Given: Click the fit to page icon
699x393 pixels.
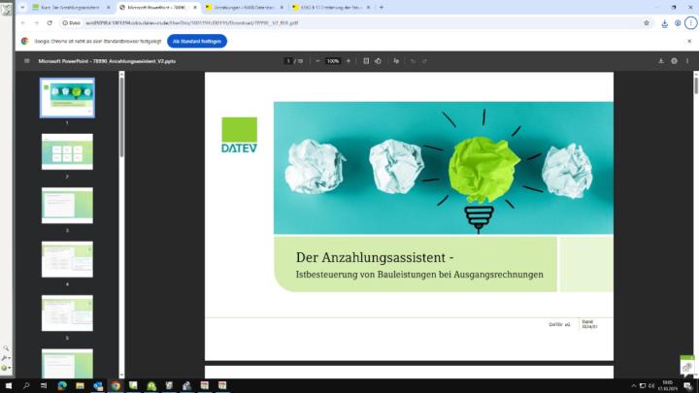Looking at the screenshot, I should click(x=366, y=60).
